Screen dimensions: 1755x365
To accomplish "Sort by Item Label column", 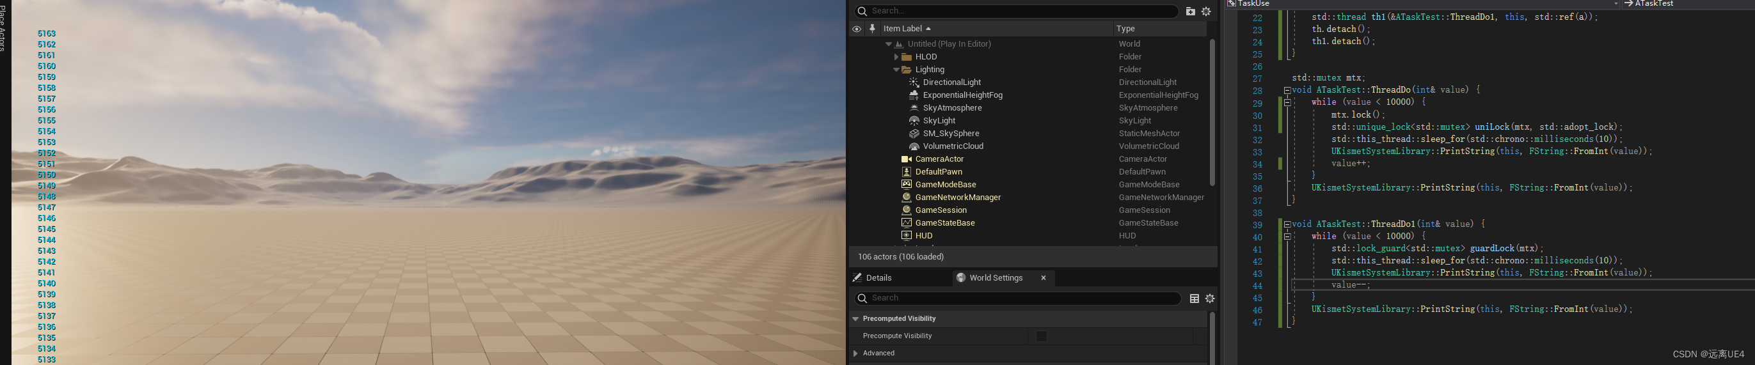I will (996, 29).
